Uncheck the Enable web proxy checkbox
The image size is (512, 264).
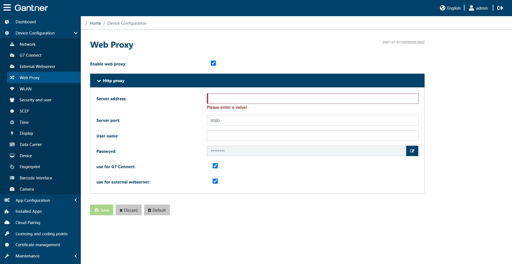click(213, 63)
